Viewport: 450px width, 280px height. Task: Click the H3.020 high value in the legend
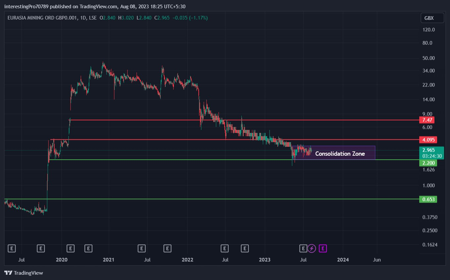coord(126,18)
